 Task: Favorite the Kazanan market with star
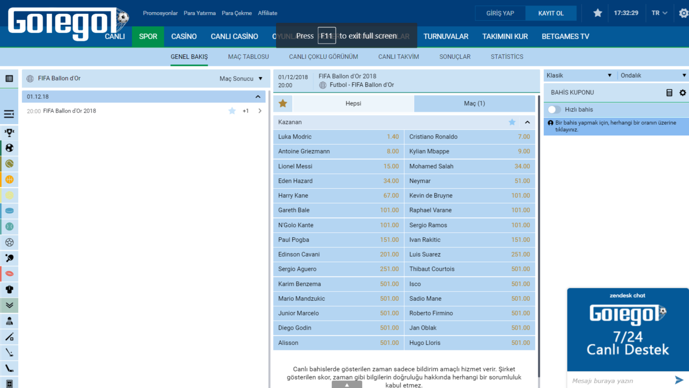click(512, 122)
